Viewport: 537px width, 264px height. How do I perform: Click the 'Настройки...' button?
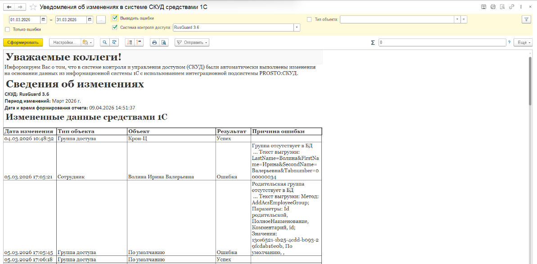65,42
